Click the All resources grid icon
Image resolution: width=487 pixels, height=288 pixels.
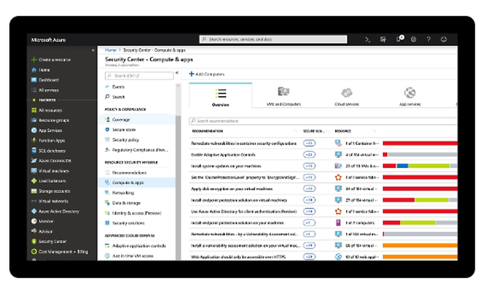[x=34, y=110]
